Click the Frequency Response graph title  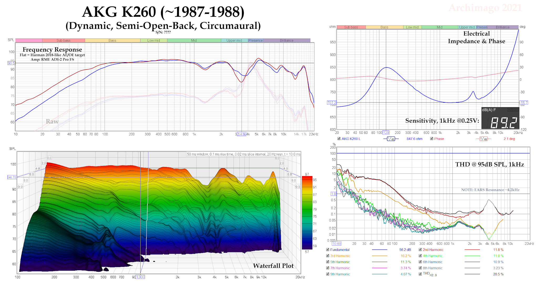[x=52, y=50]
